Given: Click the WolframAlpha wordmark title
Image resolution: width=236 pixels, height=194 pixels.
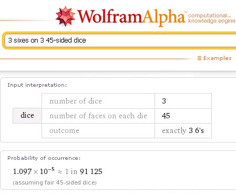Looking at the screenshot, I should point(131,17).
